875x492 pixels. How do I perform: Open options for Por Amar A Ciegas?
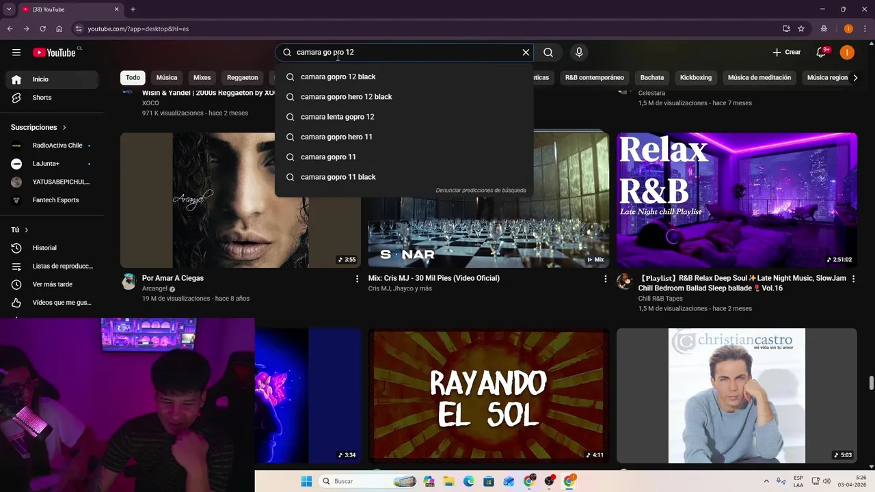click(357, 279)
